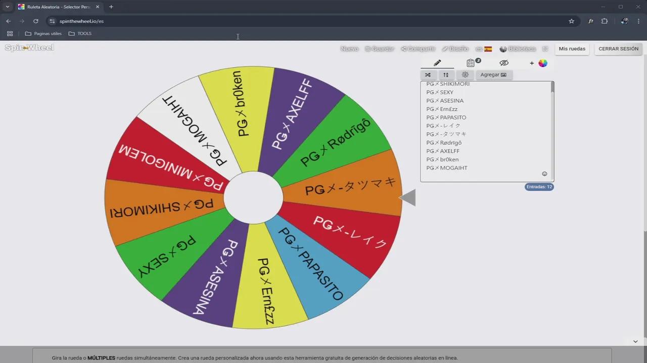The height and width of the screenshot is (363, 647).
Task: Click the PG×AXELFF entry in list
Action: point(443,151)
